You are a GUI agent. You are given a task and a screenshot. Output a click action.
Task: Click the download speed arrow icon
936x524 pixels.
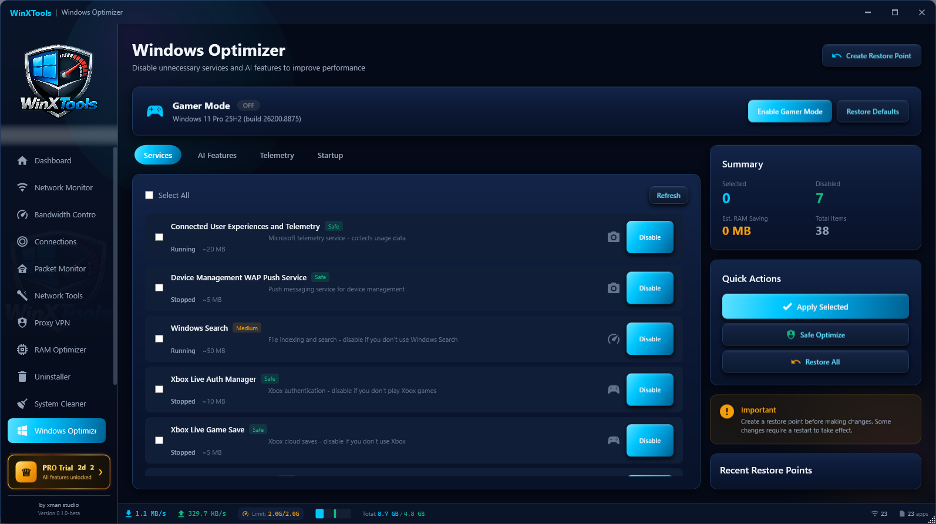pos(129,513)
